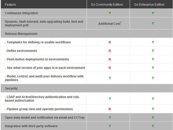Click the See what version of your apps label

[45, 68]
